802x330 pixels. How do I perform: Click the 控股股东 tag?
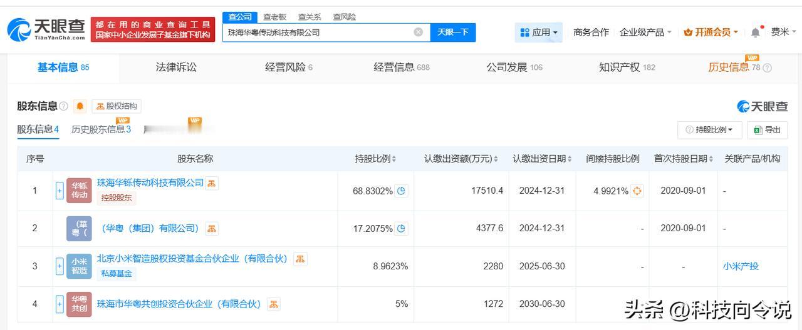(x=117, y=198)
